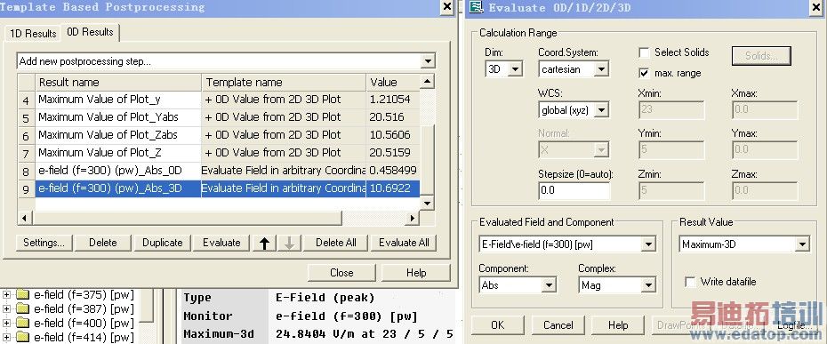Open the Component dropdown showing Abs
This screenshot has width=827, height=344.
click(549, 285)
